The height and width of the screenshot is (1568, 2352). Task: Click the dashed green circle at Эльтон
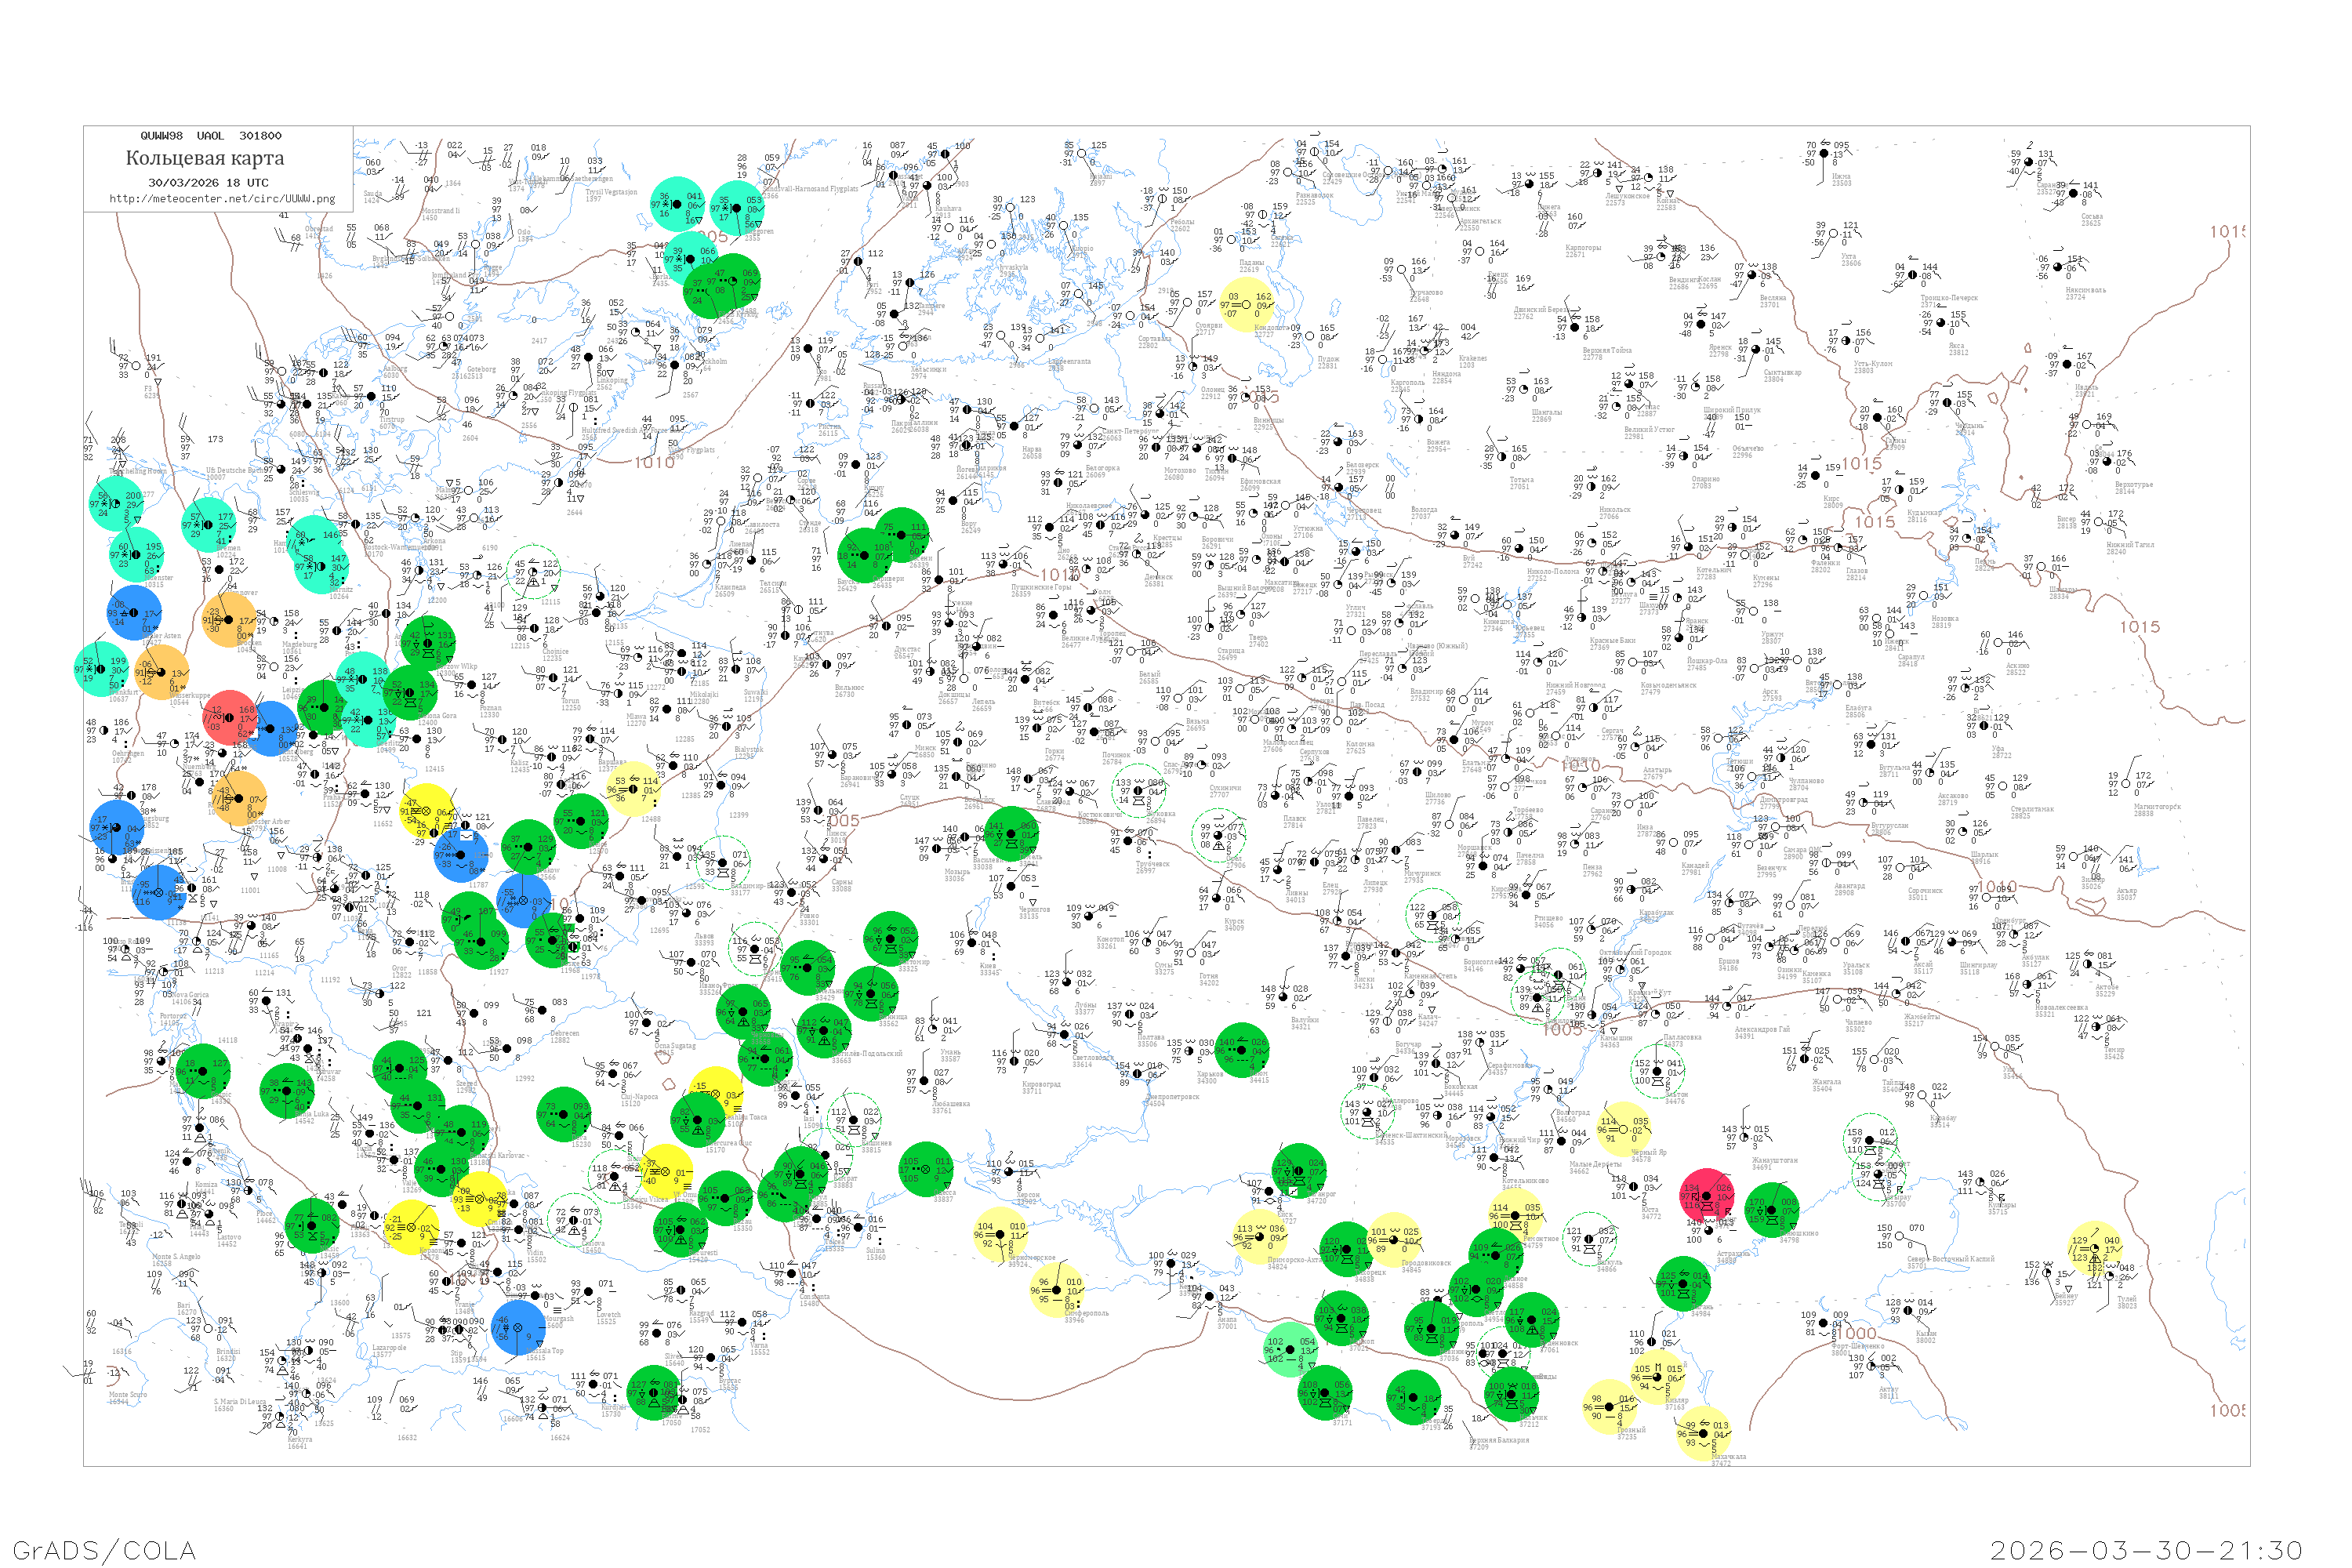(x=1657, y=1070)
